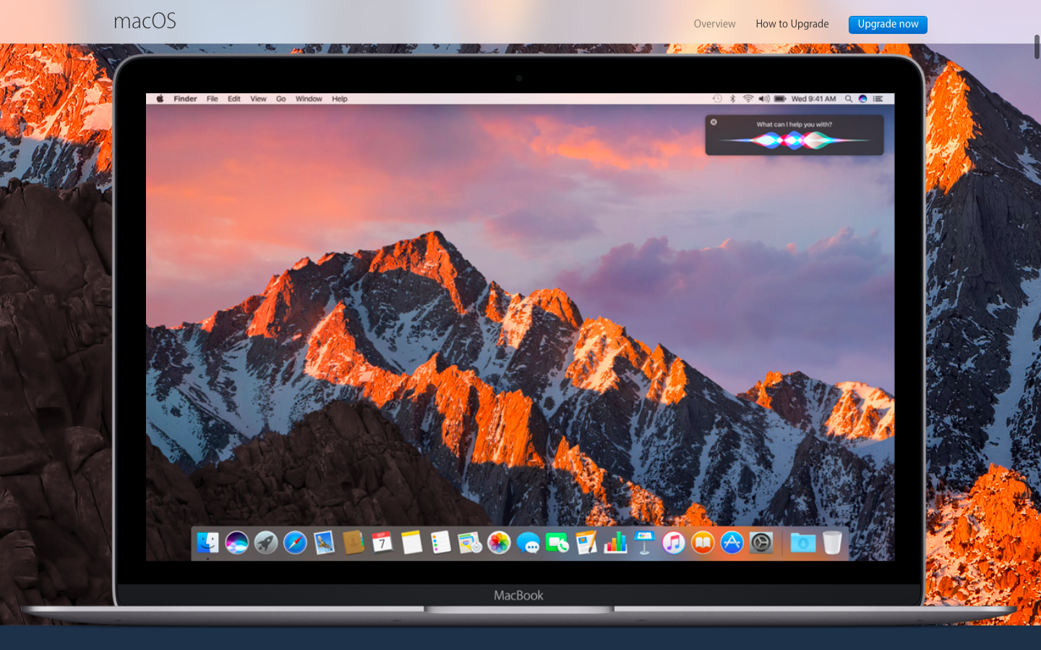Open iTunes music note icon
Image resolution: width=1041 pixels, height=650 pixels.
pyautogui.click(x=674, y=542)
